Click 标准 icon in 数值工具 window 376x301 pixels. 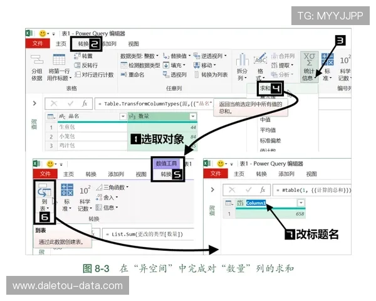pyautogui.click(x=67, y=190)
